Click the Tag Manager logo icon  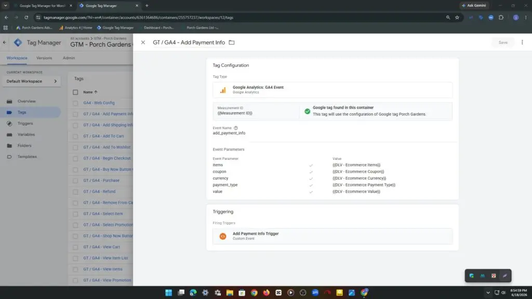(18, 43)
